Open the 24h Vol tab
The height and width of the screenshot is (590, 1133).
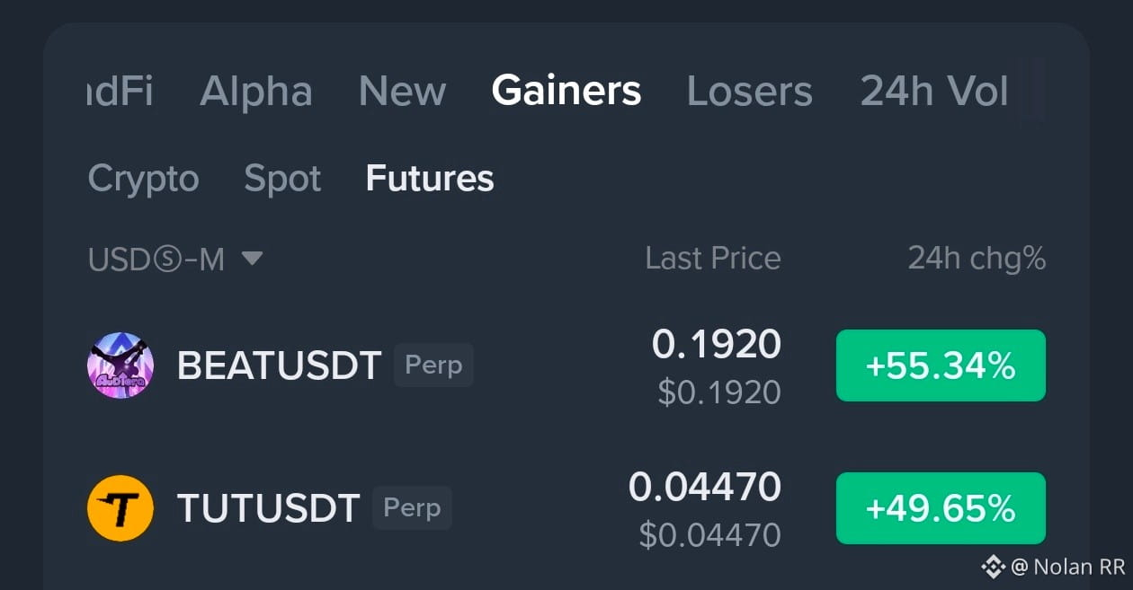pyautogui.click(x=934, y=91)
